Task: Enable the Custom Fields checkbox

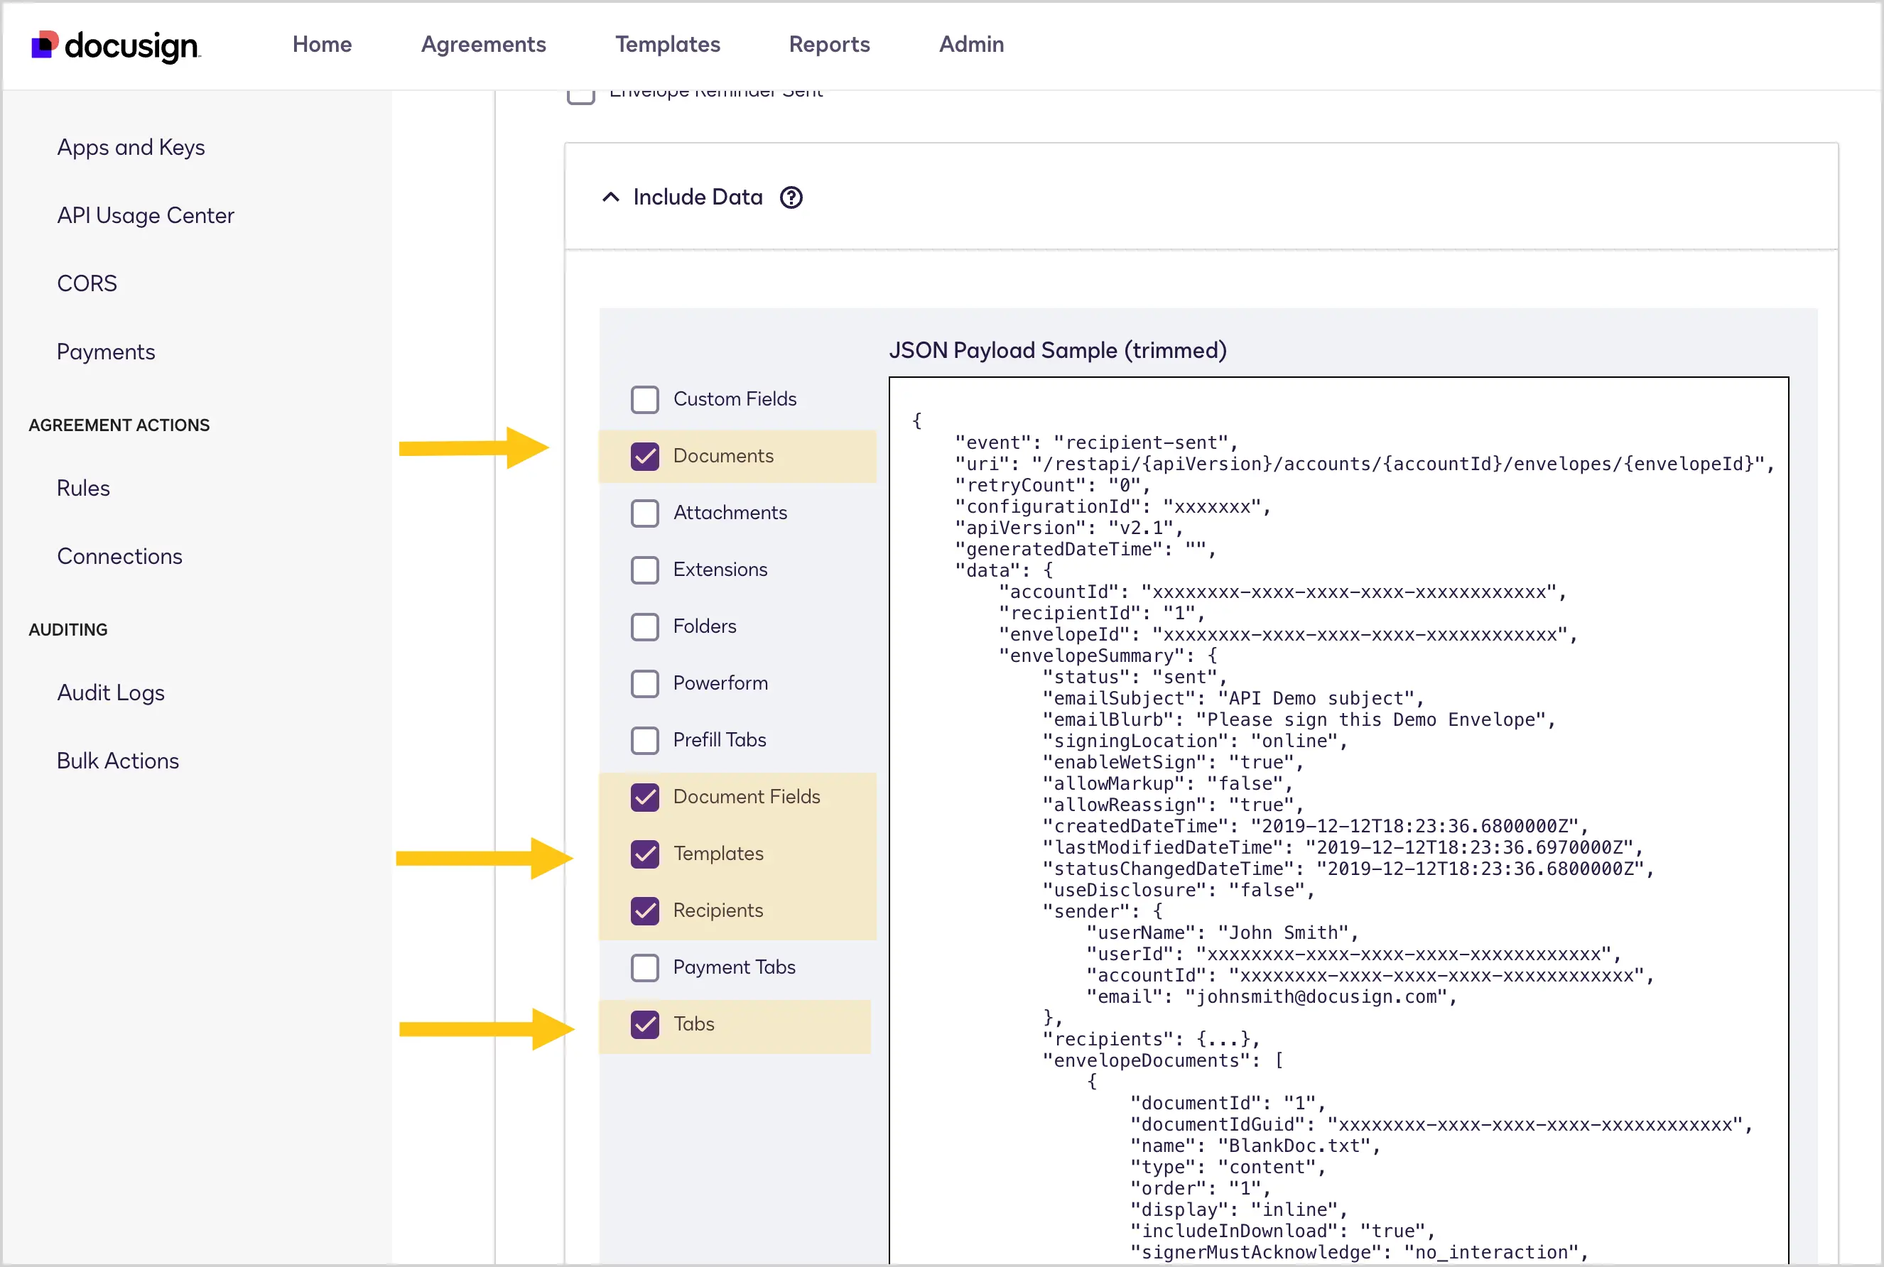Action: 645,399
